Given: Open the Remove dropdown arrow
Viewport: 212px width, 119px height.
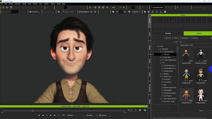Looking at the screenshot, I should pos(110,116).
